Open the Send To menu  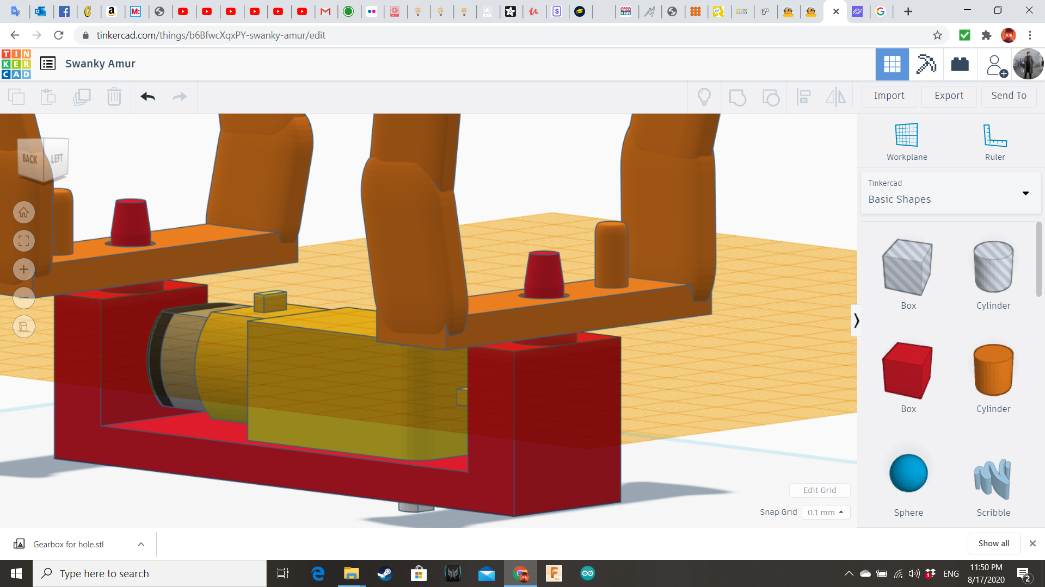[x=1009, y=96]
